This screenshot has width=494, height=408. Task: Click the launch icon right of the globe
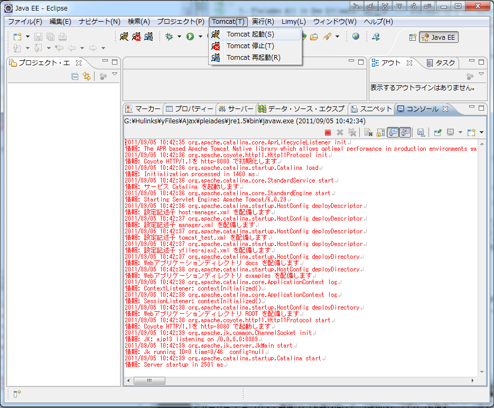coord(376,37)
